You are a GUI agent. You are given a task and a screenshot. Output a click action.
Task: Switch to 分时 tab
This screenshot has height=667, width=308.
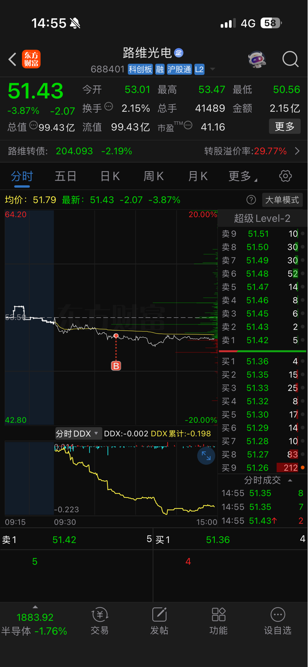click(22, 176)
